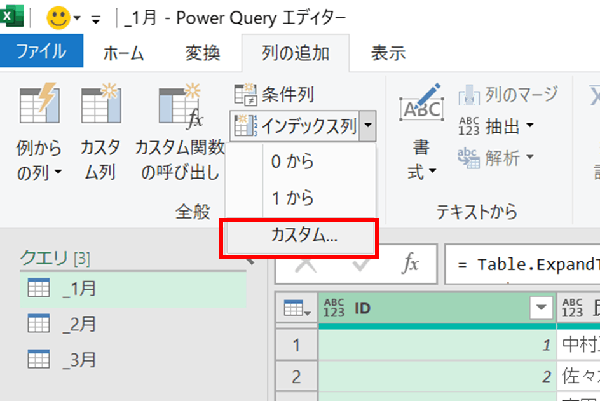Open the ファイル tab
The width and height of the screenshot is (600, 401).
(x=41, y=51)
